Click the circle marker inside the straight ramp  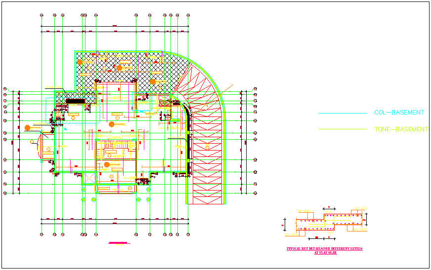[208, 147]
